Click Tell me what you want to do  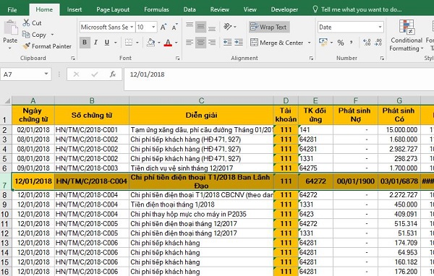pos(357,9)
